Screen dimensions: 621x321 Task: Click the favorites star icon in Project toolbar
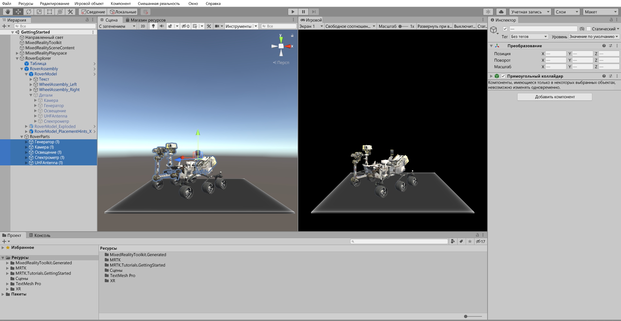470,241
